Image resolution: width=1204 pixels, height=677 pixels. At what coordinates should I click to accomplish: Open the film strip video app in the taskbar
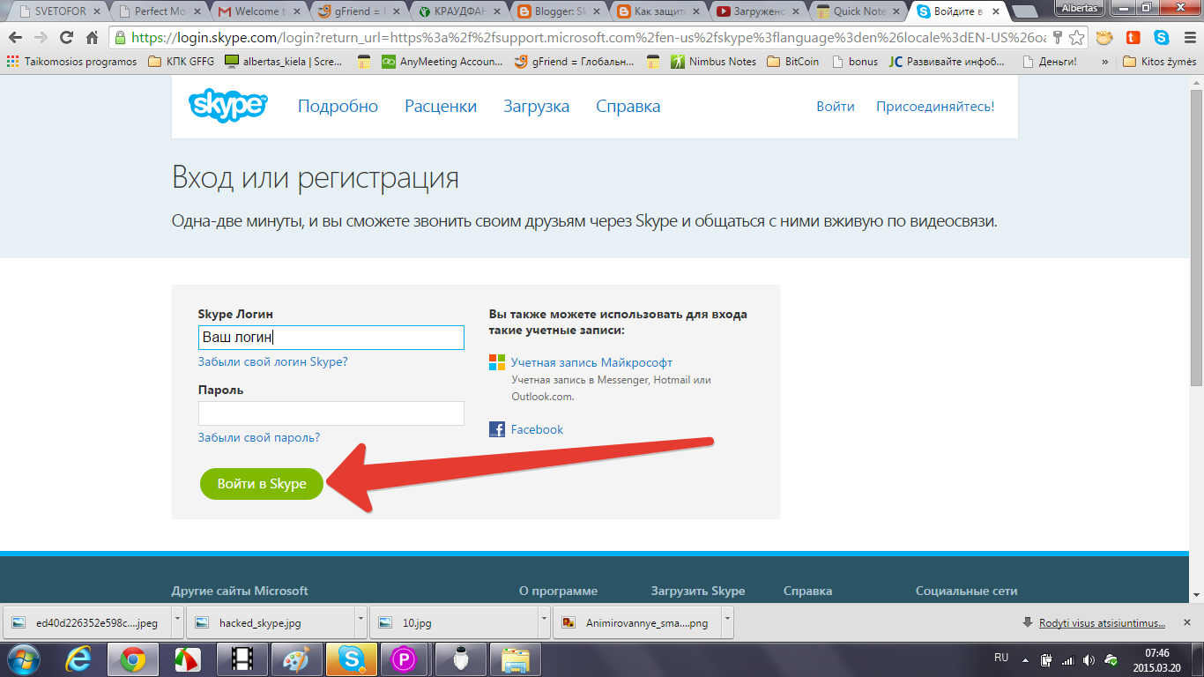[x=241, y=658]
